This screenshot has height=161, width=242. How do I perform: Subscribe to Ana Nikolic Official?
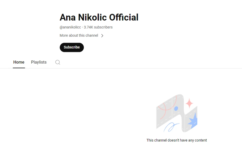[x=72, y=47]
